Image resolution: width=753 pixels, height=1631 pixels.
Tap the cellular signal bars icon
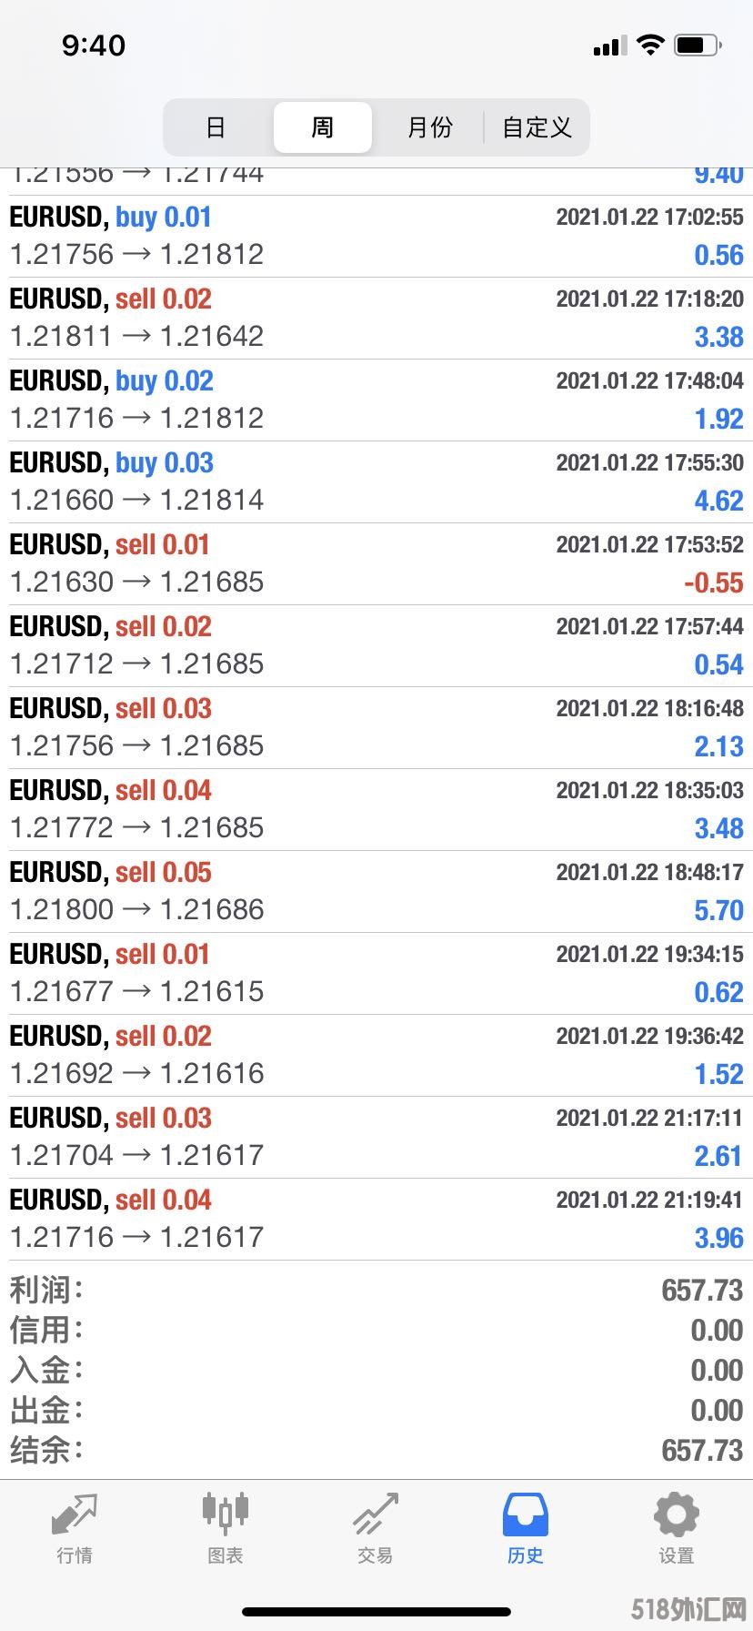click(x=610, y=46)
